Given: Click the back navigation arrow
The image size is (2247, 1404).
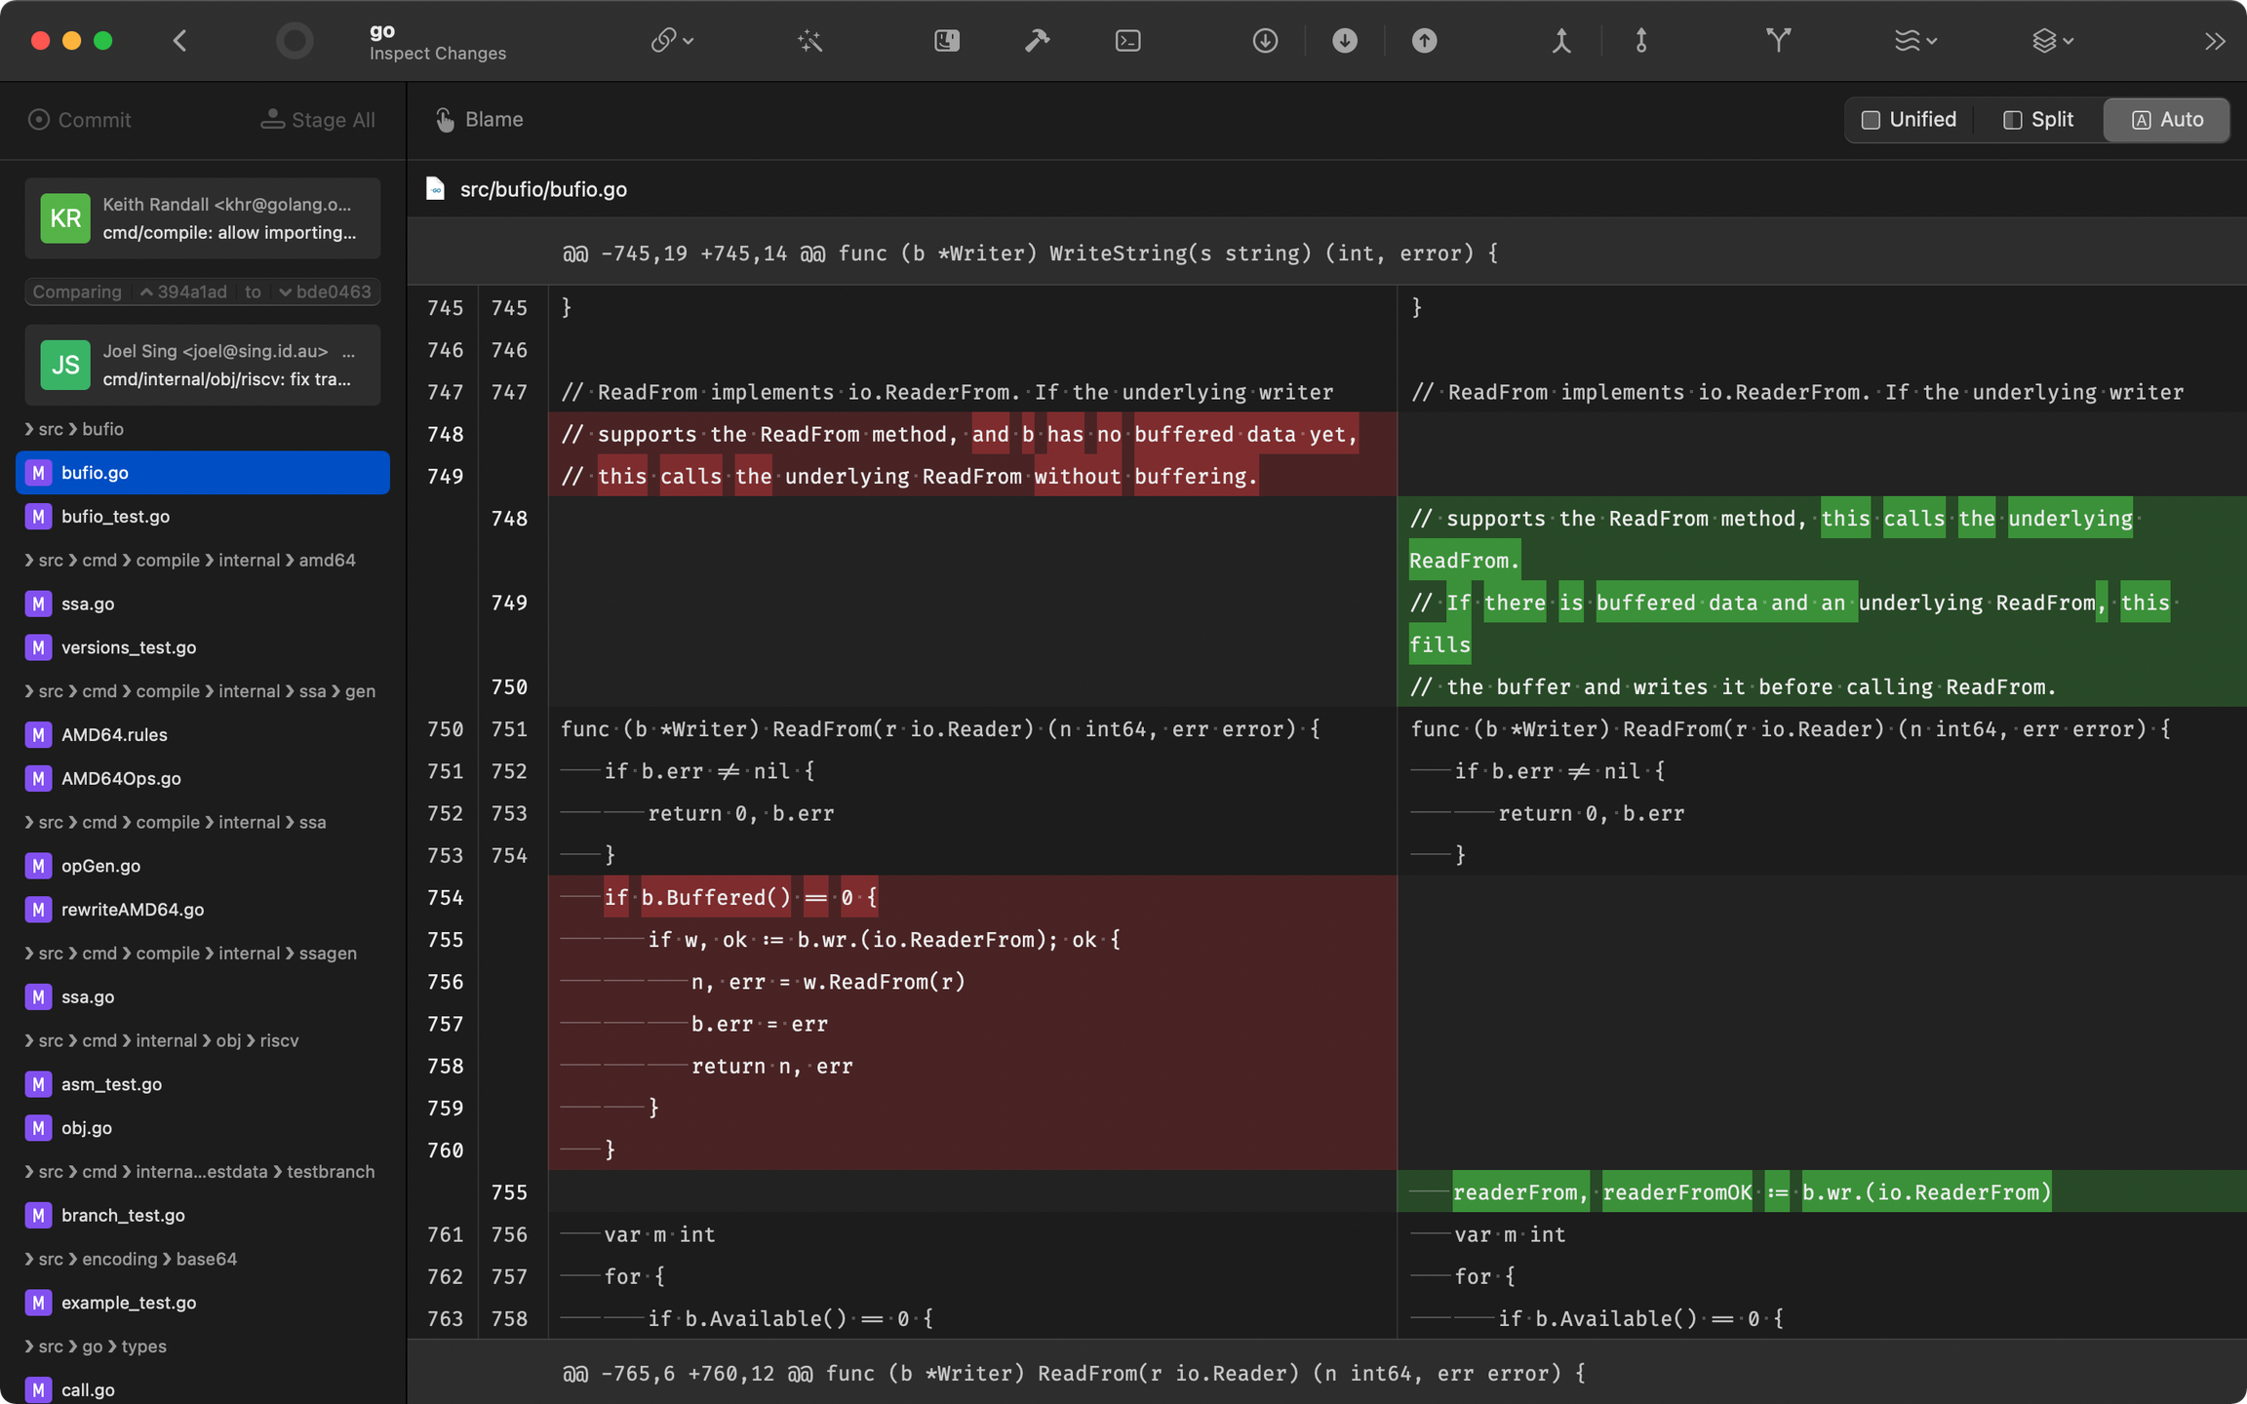Looking at the screenshot, I should point(179,41).
